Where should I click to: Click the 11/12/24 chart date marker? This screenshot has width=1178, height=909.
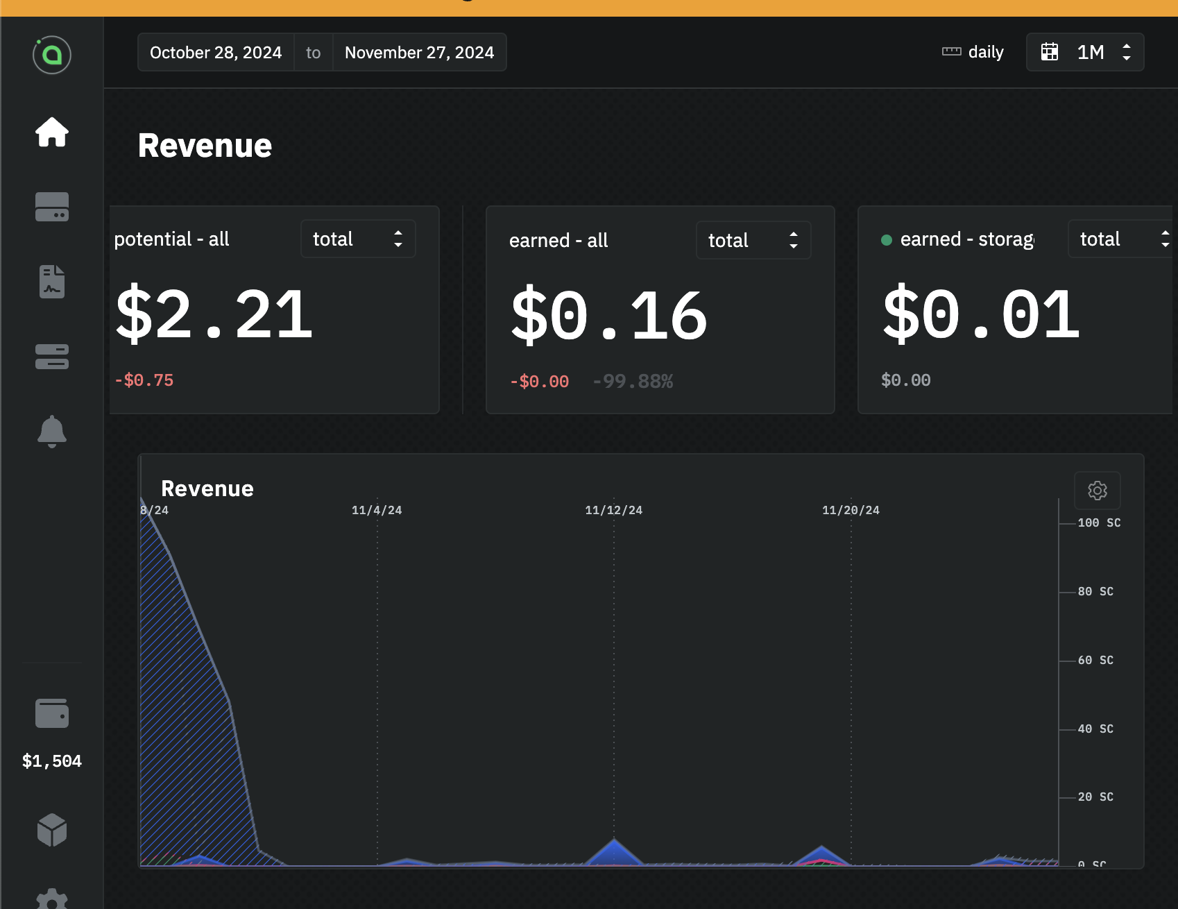(614, 510)
